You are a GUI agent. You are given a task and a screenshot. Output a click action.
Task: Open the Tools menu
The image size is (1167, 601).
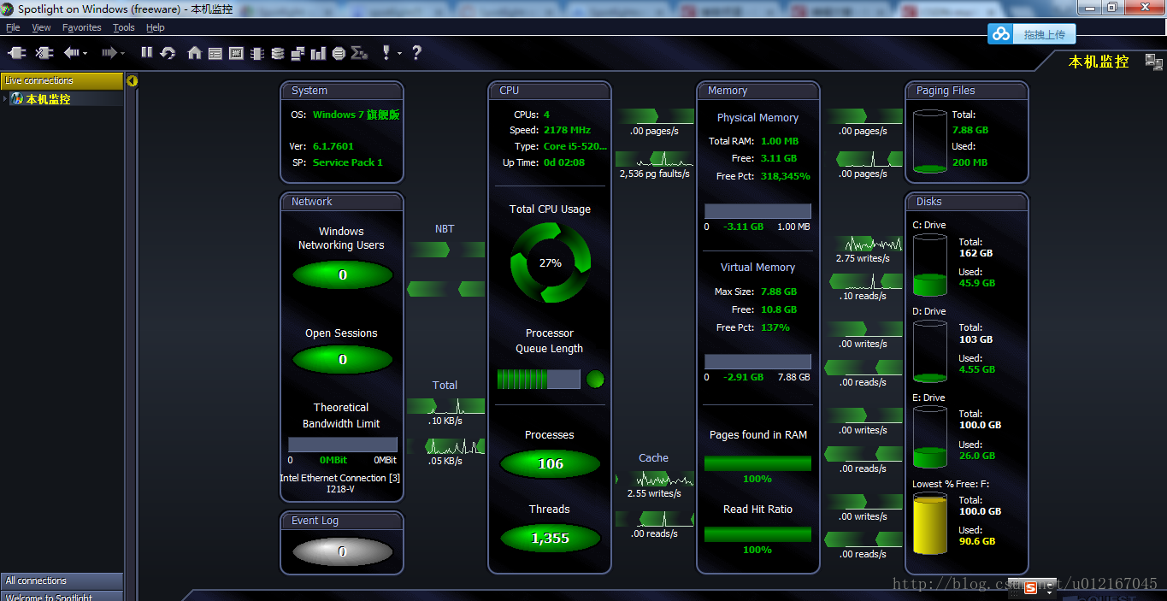(x=124, y=27)
